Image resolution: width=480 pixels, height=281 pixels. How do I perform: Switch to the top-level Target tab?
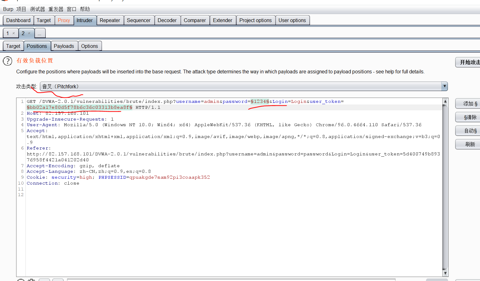point(44,20)
